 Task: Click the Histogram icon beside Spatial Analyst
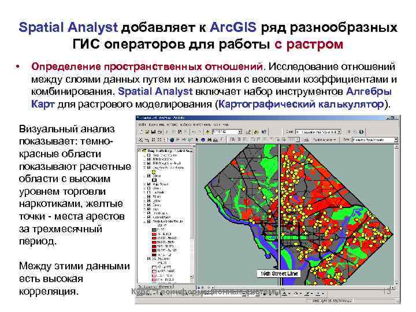(x=306, y=140)
